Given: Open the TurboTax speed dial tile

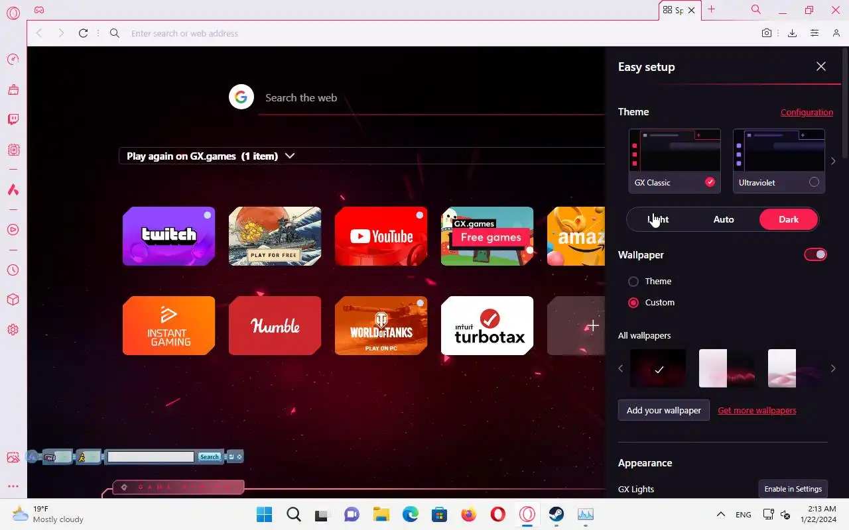Looking at the screenshot, I should 488,325.
